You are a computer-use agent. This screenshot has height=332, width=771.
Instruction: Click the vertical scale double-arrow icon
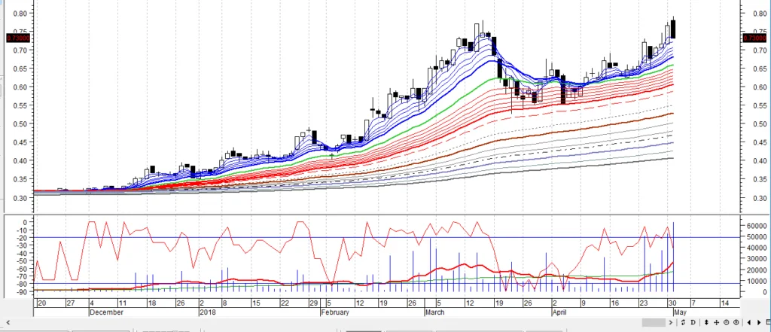click(706, 323)
